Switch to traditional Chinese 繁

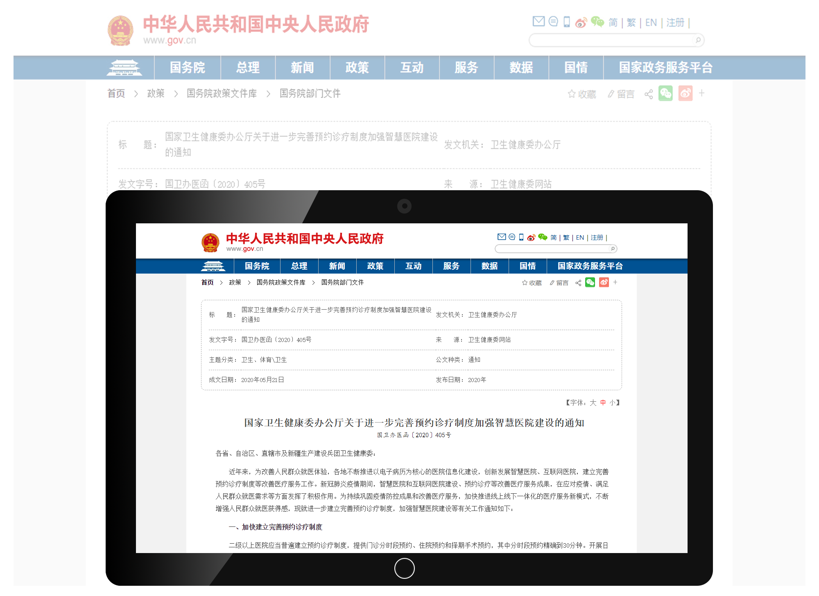click(566, 237)
